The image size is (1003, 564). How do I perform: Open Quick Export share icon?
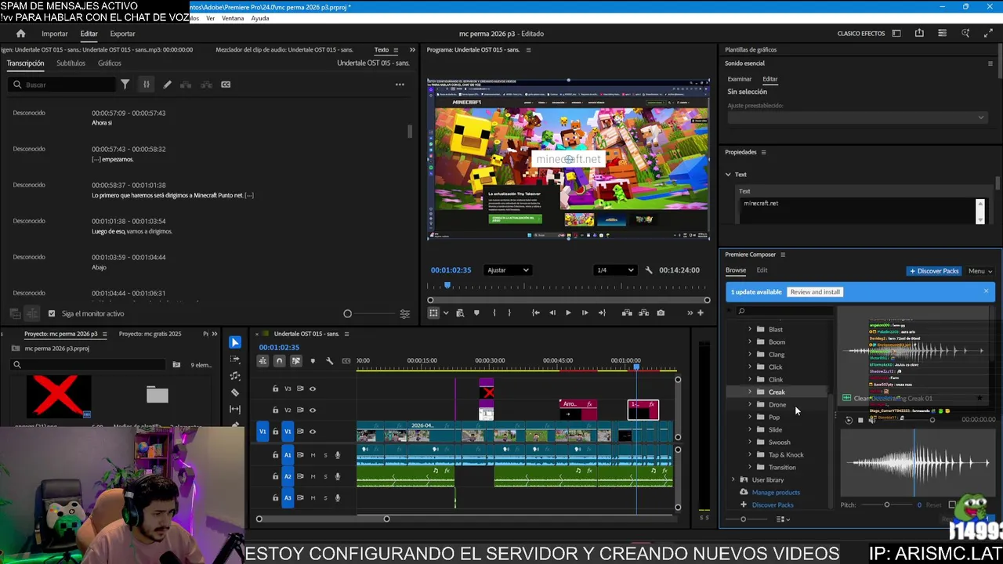pyautogui.click(x=919, y=34)
